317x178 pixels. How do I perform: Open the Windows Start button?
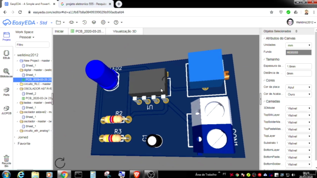pos(6,175)
